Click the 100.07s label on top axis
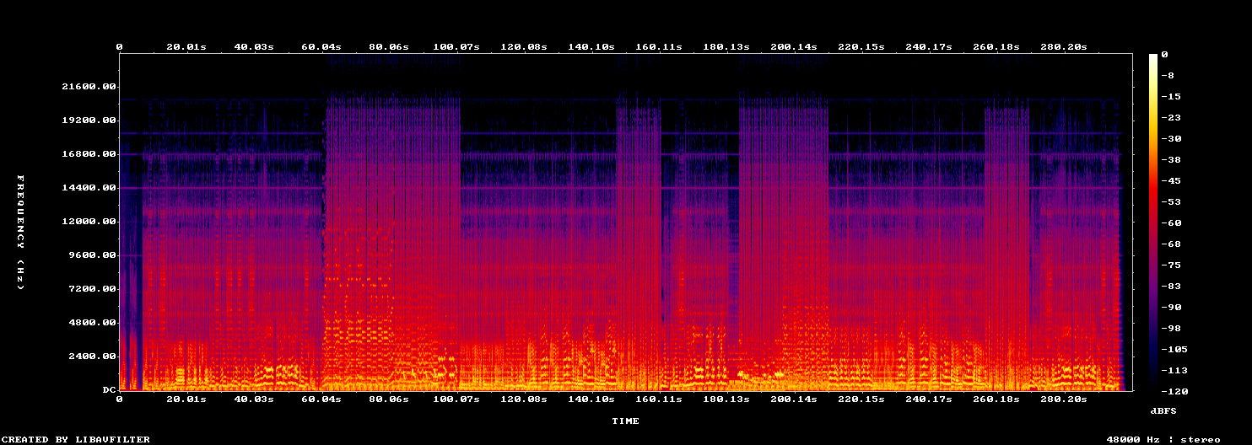Viewport: 1252px width, 445px height. [456, 47]
